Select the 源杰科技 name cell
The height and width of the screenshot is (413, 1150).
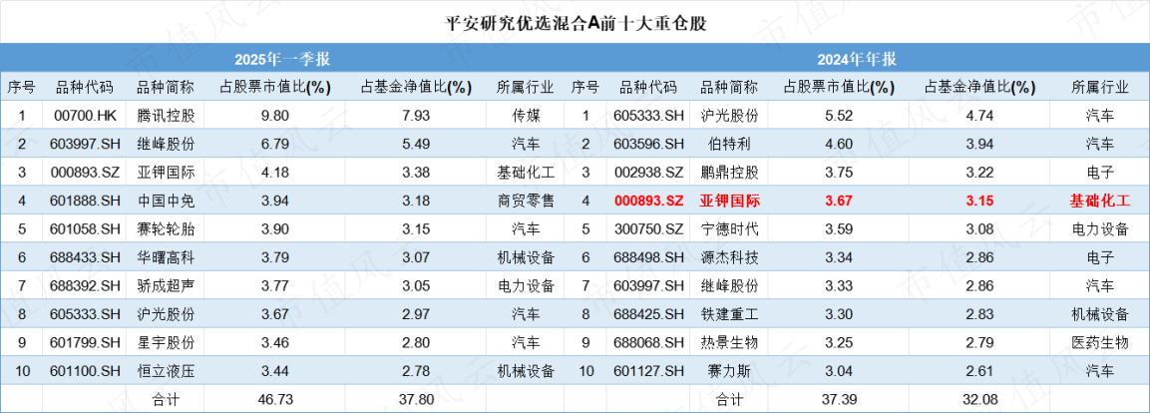(x=729, y=257)
